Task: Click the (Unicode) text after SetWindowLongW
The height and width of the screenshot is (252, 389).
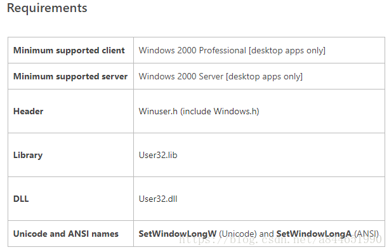Action: click(238, 234)
